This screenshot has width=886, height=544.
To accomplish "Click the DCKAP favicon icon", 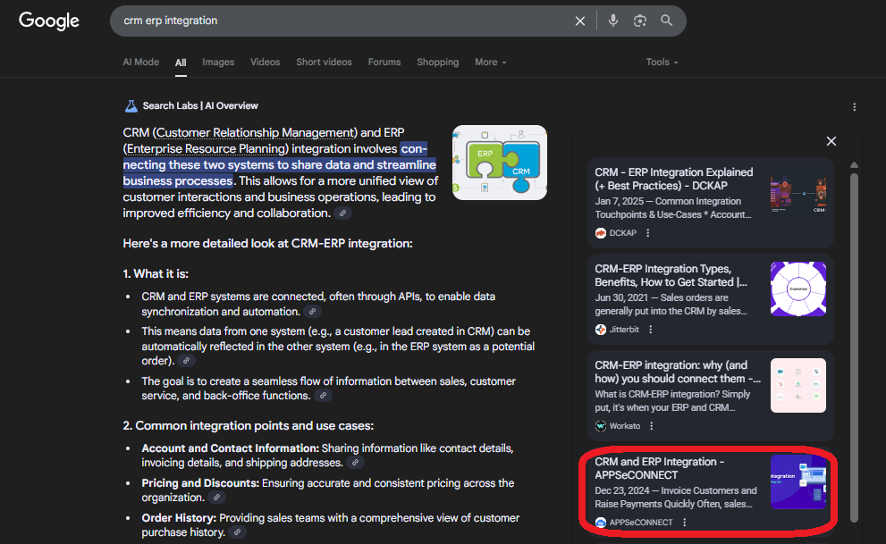I will [x=601, y=233].
